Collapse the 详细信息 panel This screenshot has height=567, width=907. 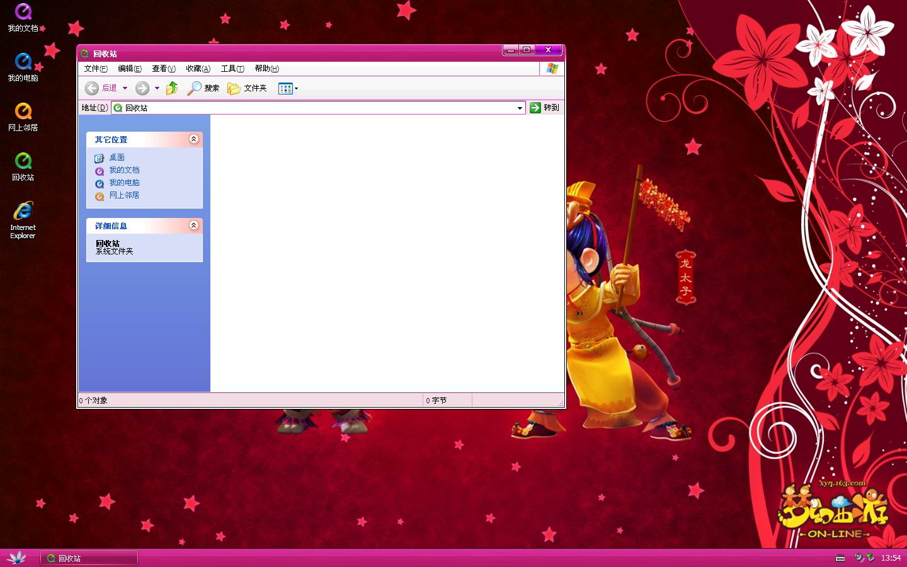coord(194,225)
